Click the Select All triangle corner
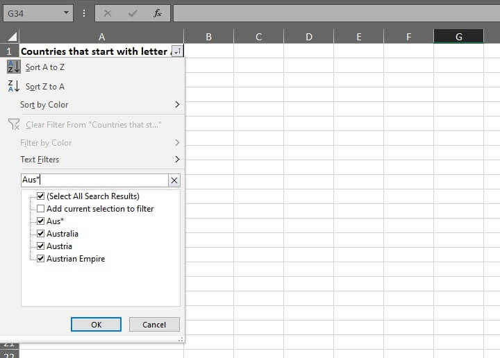Viewport: 500px width, 358px height. click(10, 37)
